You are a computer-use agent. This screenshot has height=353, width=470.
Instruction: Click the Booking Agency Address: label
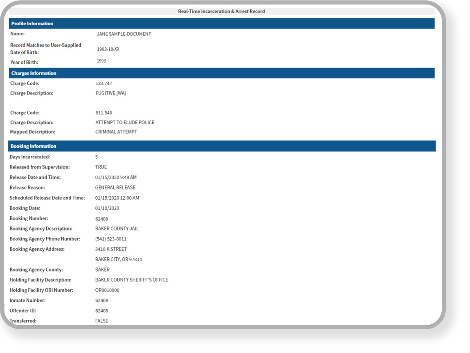point(37,250)
